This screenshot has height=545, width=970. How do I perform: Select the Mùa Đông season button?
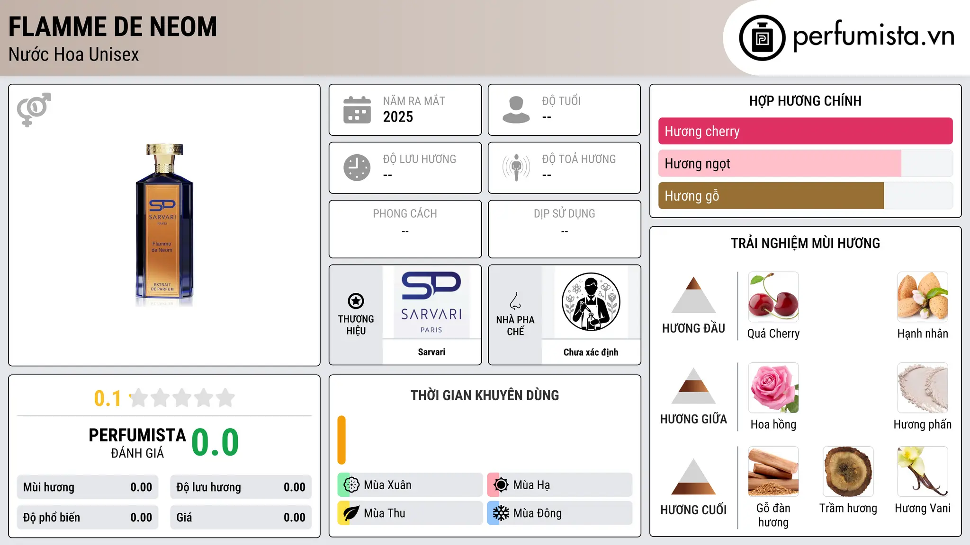[560, 513]
